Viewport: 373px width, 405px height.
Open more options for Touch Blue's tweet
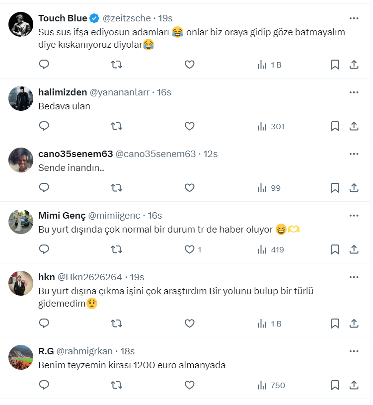pyautogui.click(x=354, y=18)
